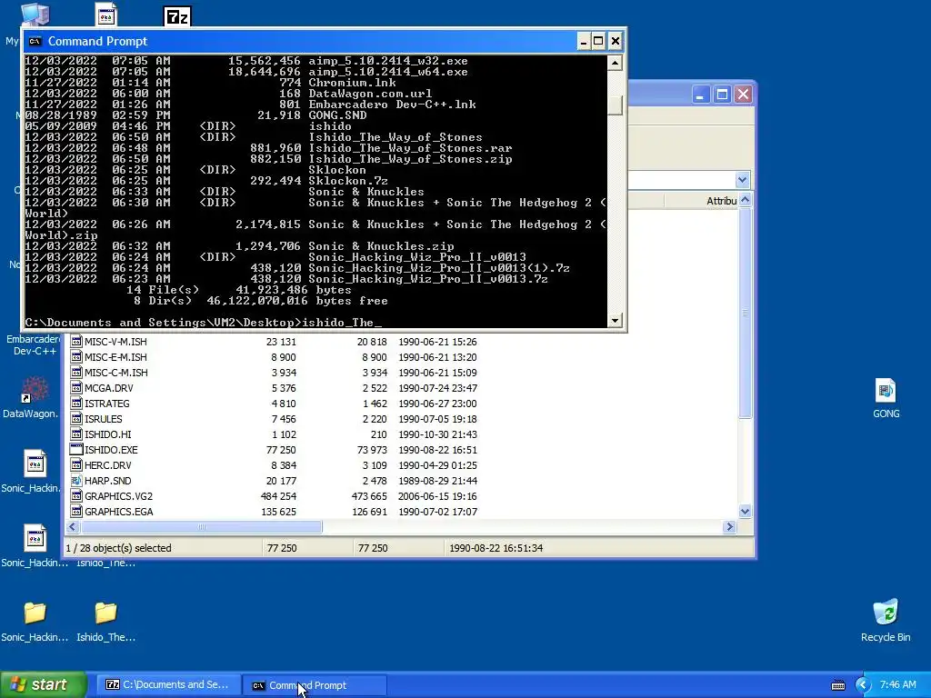Select the GRAPHICS.EGA file icon
This screenshot has height=698, width=931.
point(76,511)
